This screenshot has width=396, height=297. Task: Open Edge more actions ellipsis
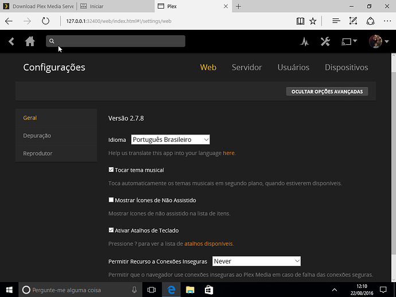[387, 21]
